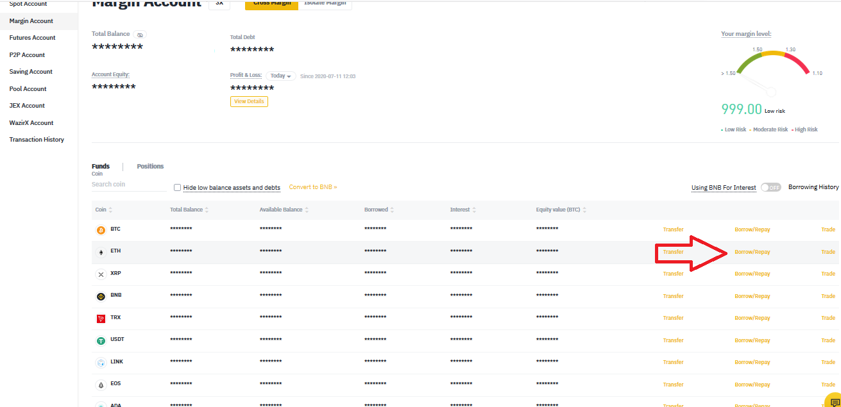Click Borrow/Repay for BNB
This screenshot has width=841, height=407.
coord(752,296)
